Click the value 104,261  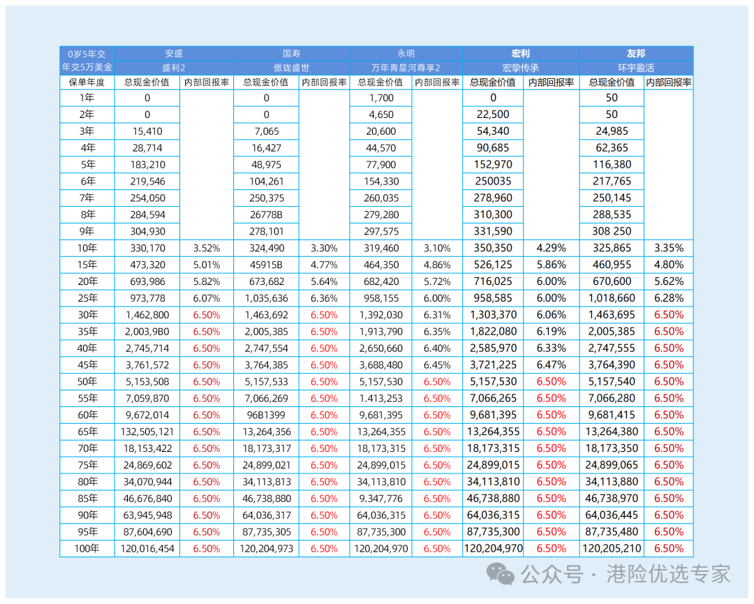(x=266, y=182)
